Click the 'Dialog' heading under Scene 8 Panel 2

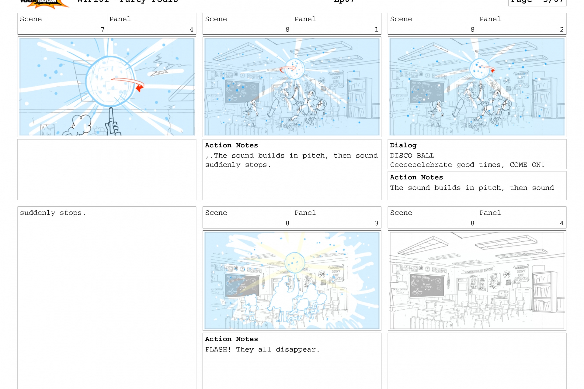pos(403,145)
